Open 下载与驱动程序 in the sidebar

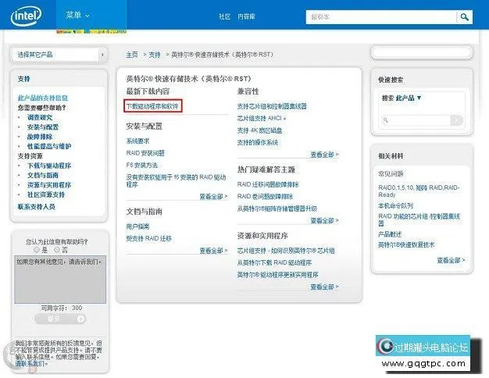click(49, 166)
